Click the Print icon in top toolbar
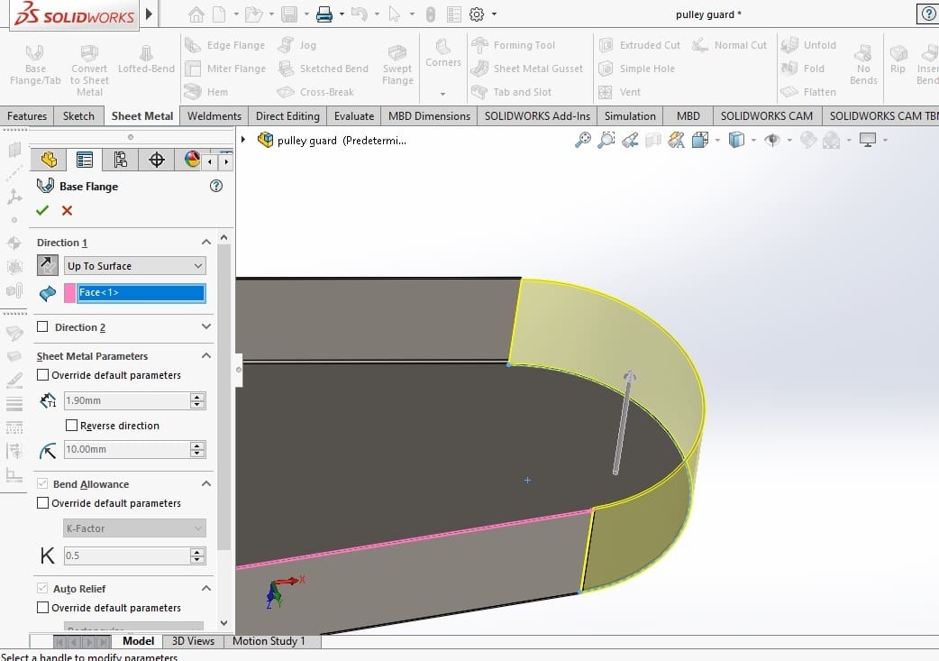 pos(324,14)
